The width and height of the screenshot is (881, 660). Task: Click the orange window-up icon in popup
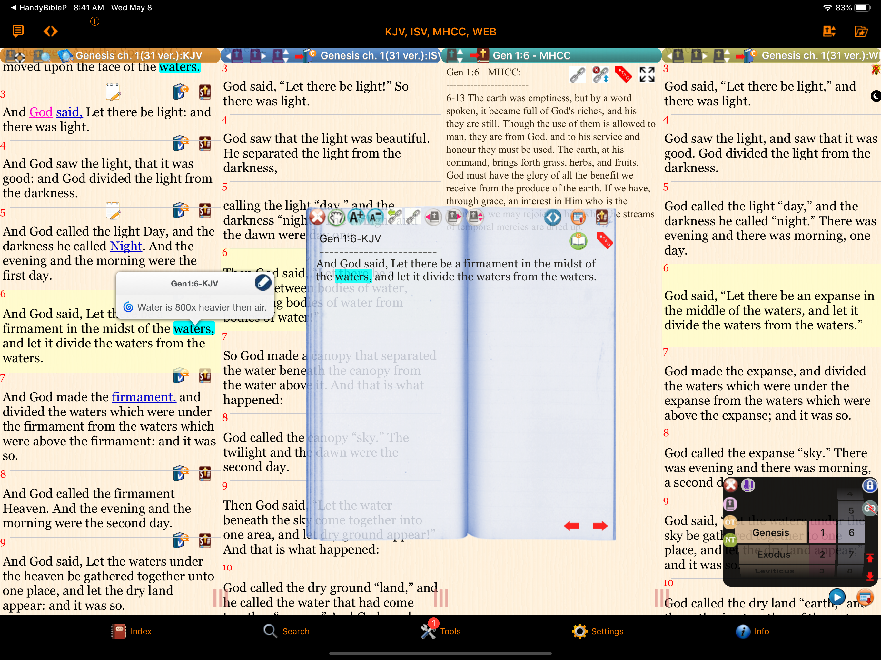click(x=578, y=217)
